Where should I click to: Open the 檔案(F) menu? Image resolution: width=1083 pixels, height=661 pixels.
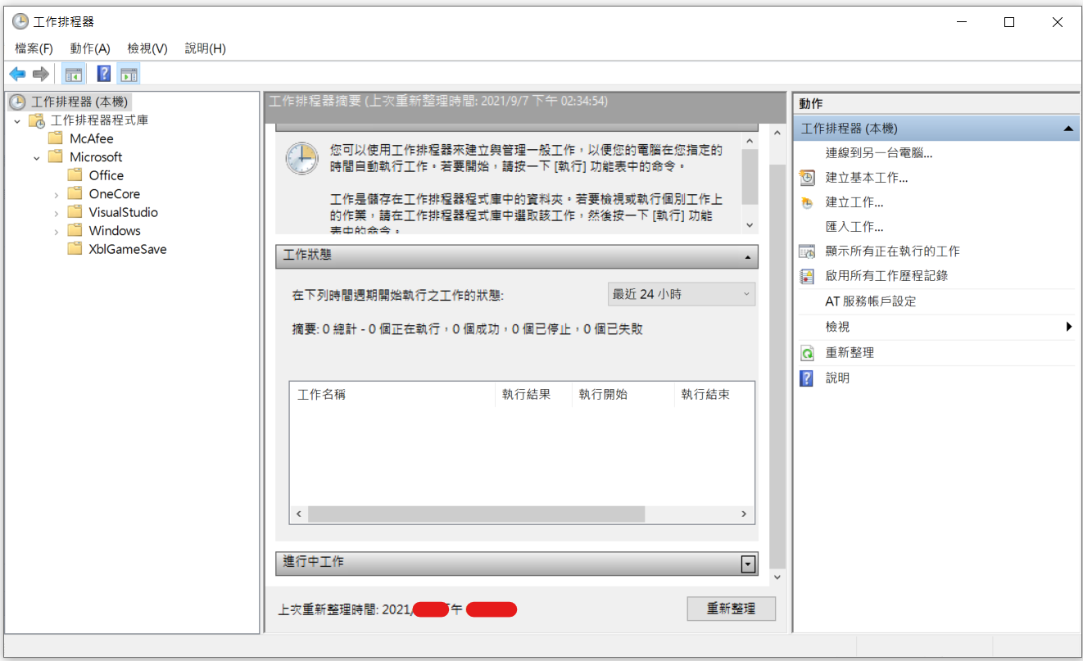click(34, 48)
